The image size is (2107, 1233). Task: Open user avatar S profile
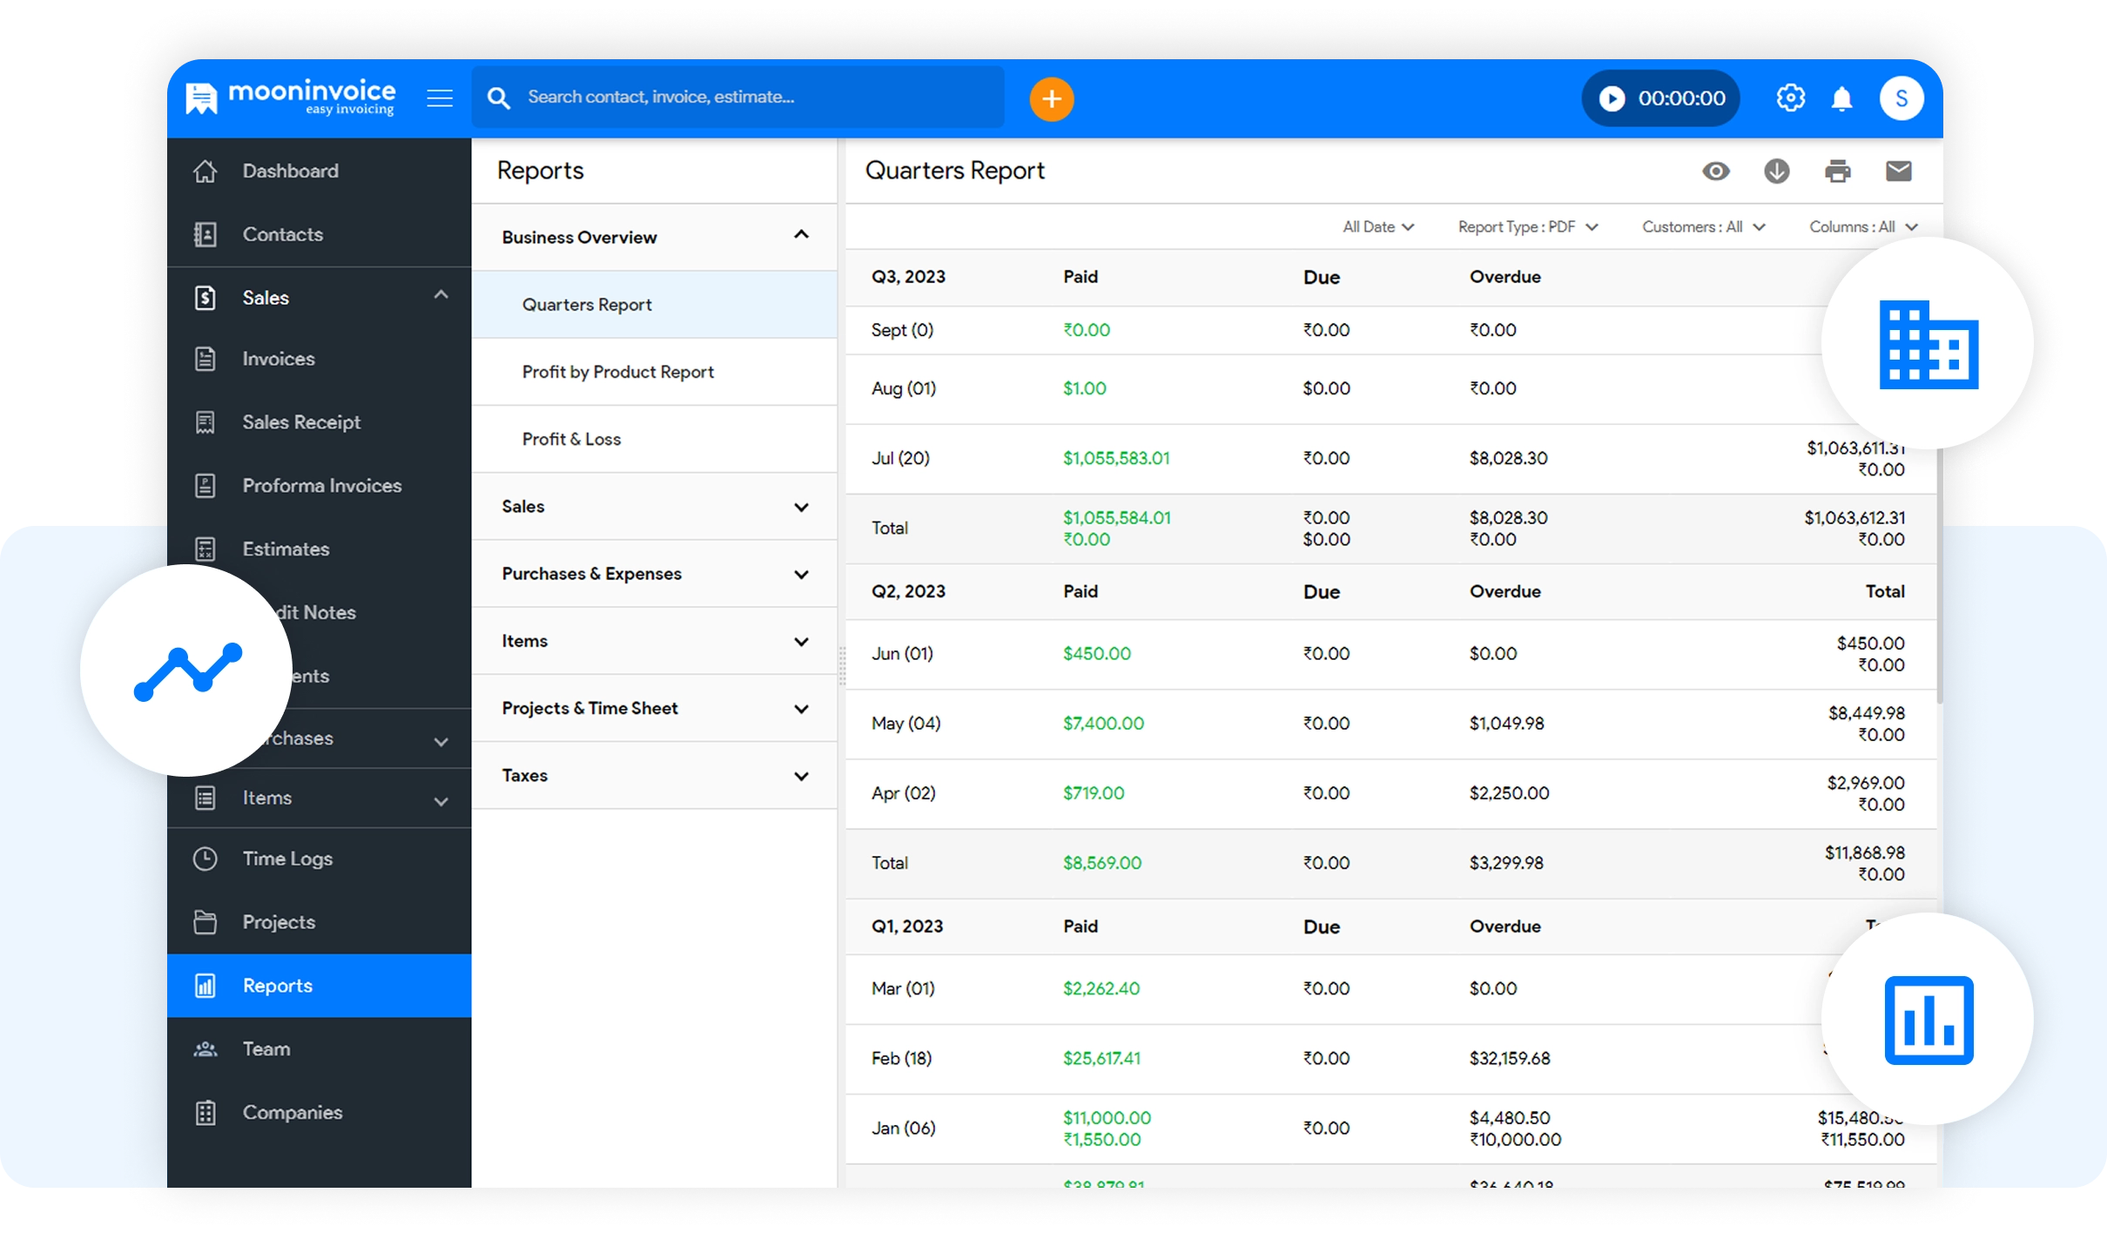[x=1901, y=98]
